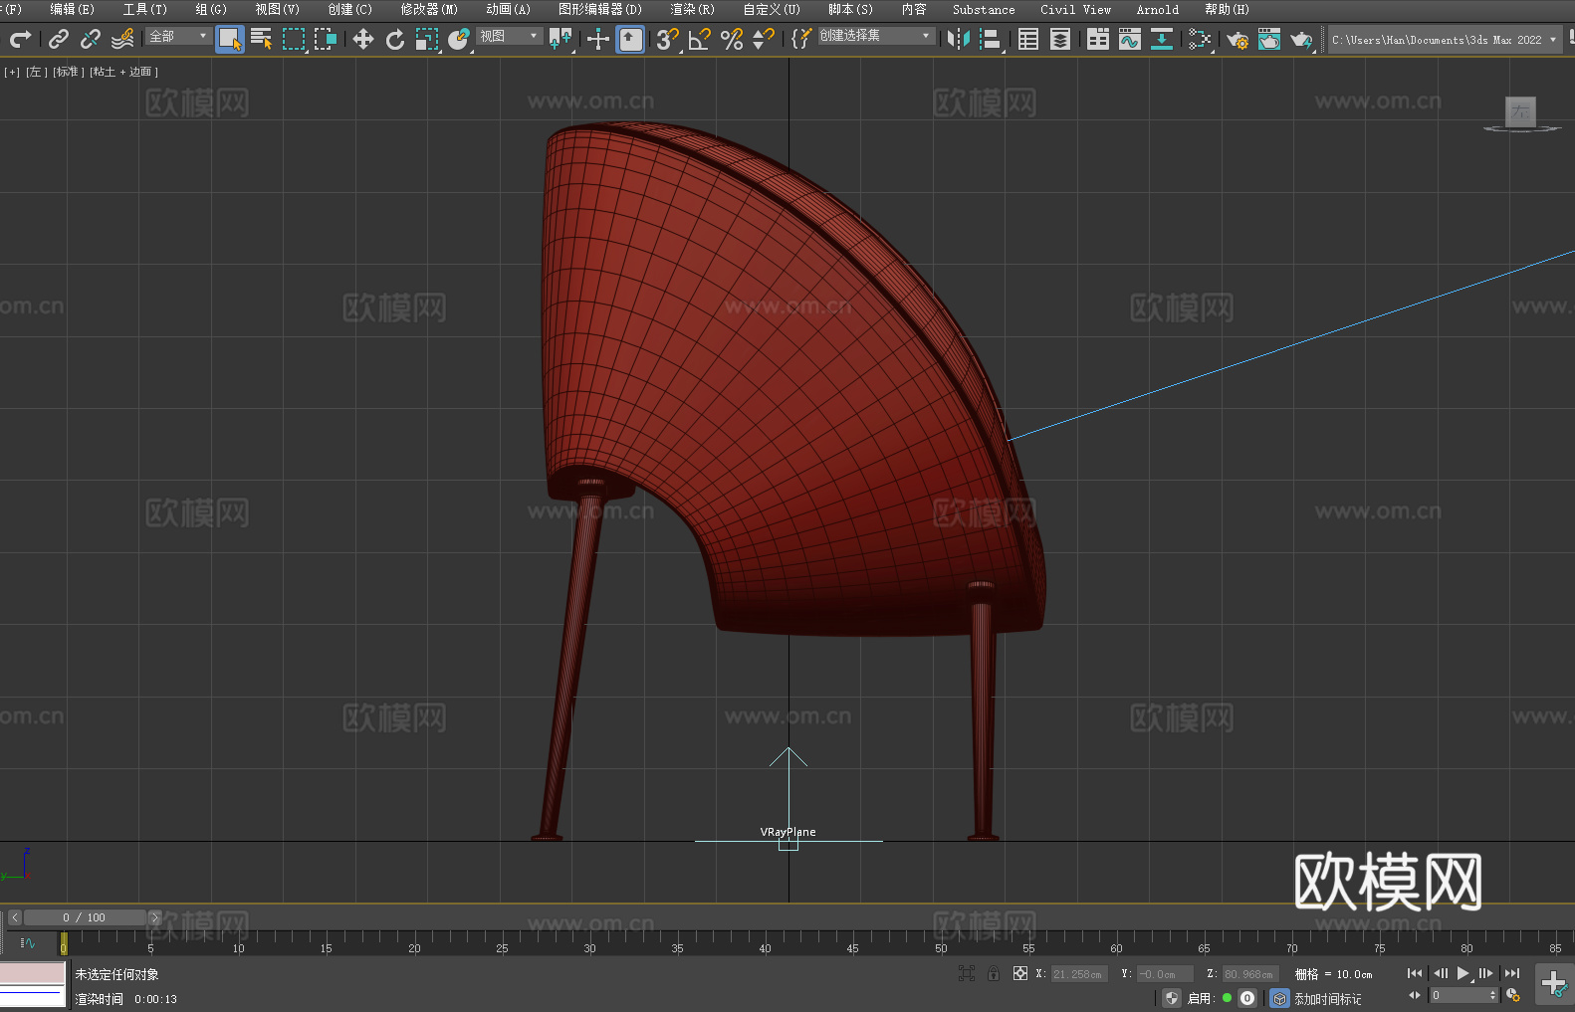This screenshot has height=1012, width=1575.
Task: Click the Align tool icon
Action: coord(991,39)
